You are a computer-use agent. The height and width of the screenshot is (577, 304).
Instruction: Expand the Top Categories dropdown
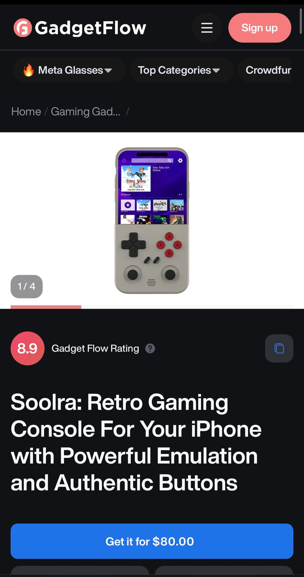(181, 70)
